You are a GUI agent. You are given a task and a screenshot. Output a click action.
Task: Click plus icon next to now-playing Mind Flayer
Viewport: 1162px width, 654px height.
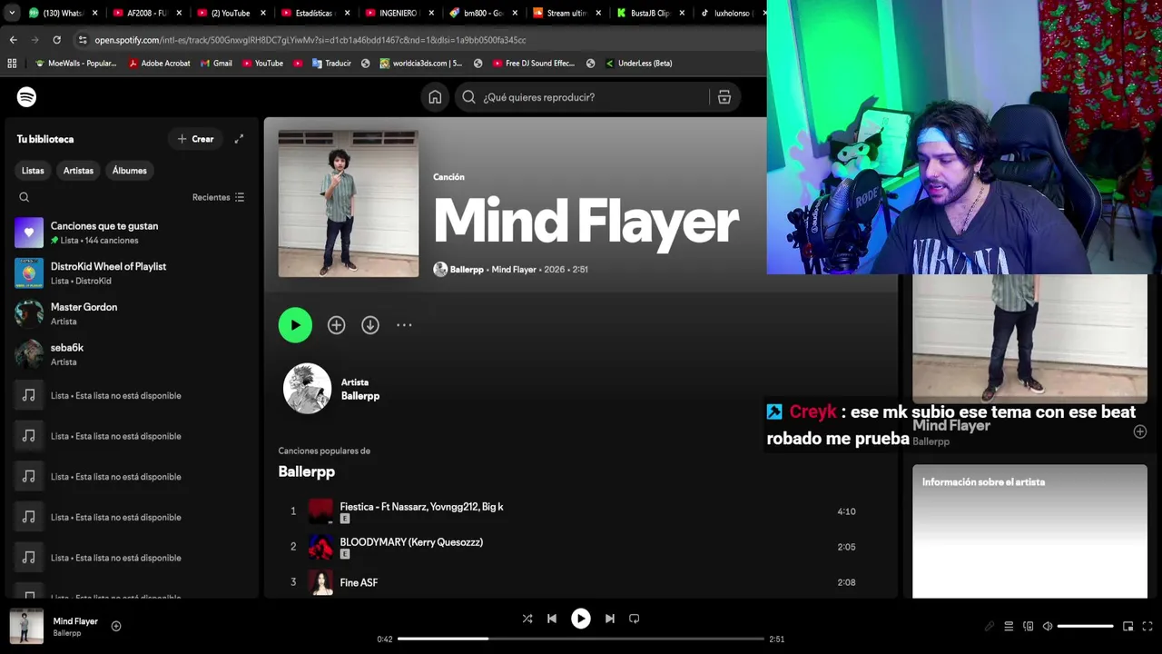(x=116, y=626)
